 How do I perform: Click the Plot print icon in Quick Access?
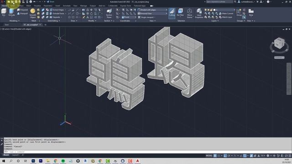31,2
